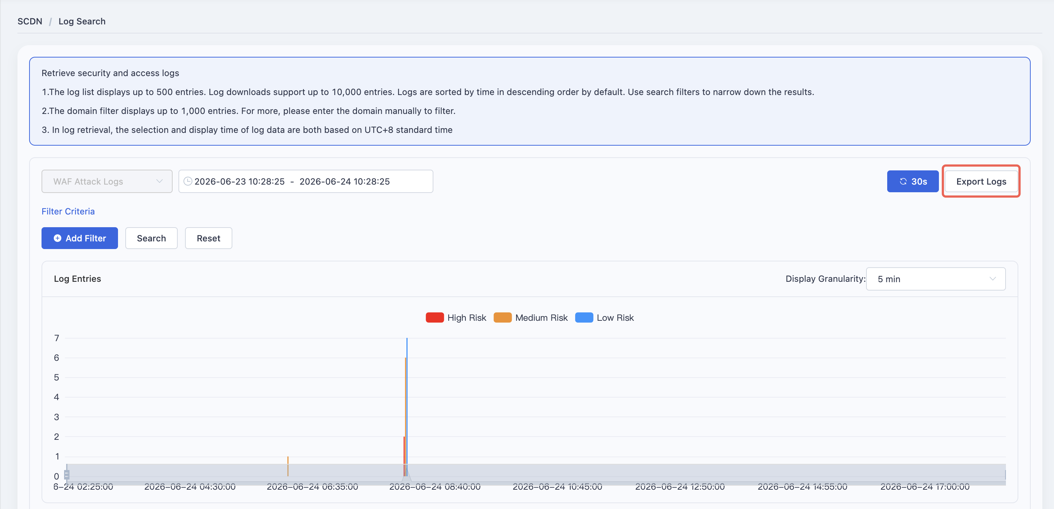
Task: Click the y-axis value 7
Action: tap(56, 338)
